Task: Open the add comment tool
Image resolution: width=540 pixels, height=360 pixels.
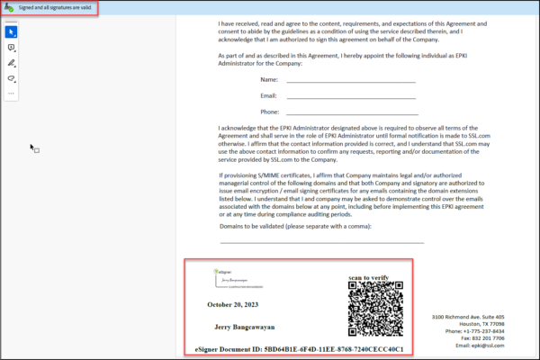Action: coord(12,48)
